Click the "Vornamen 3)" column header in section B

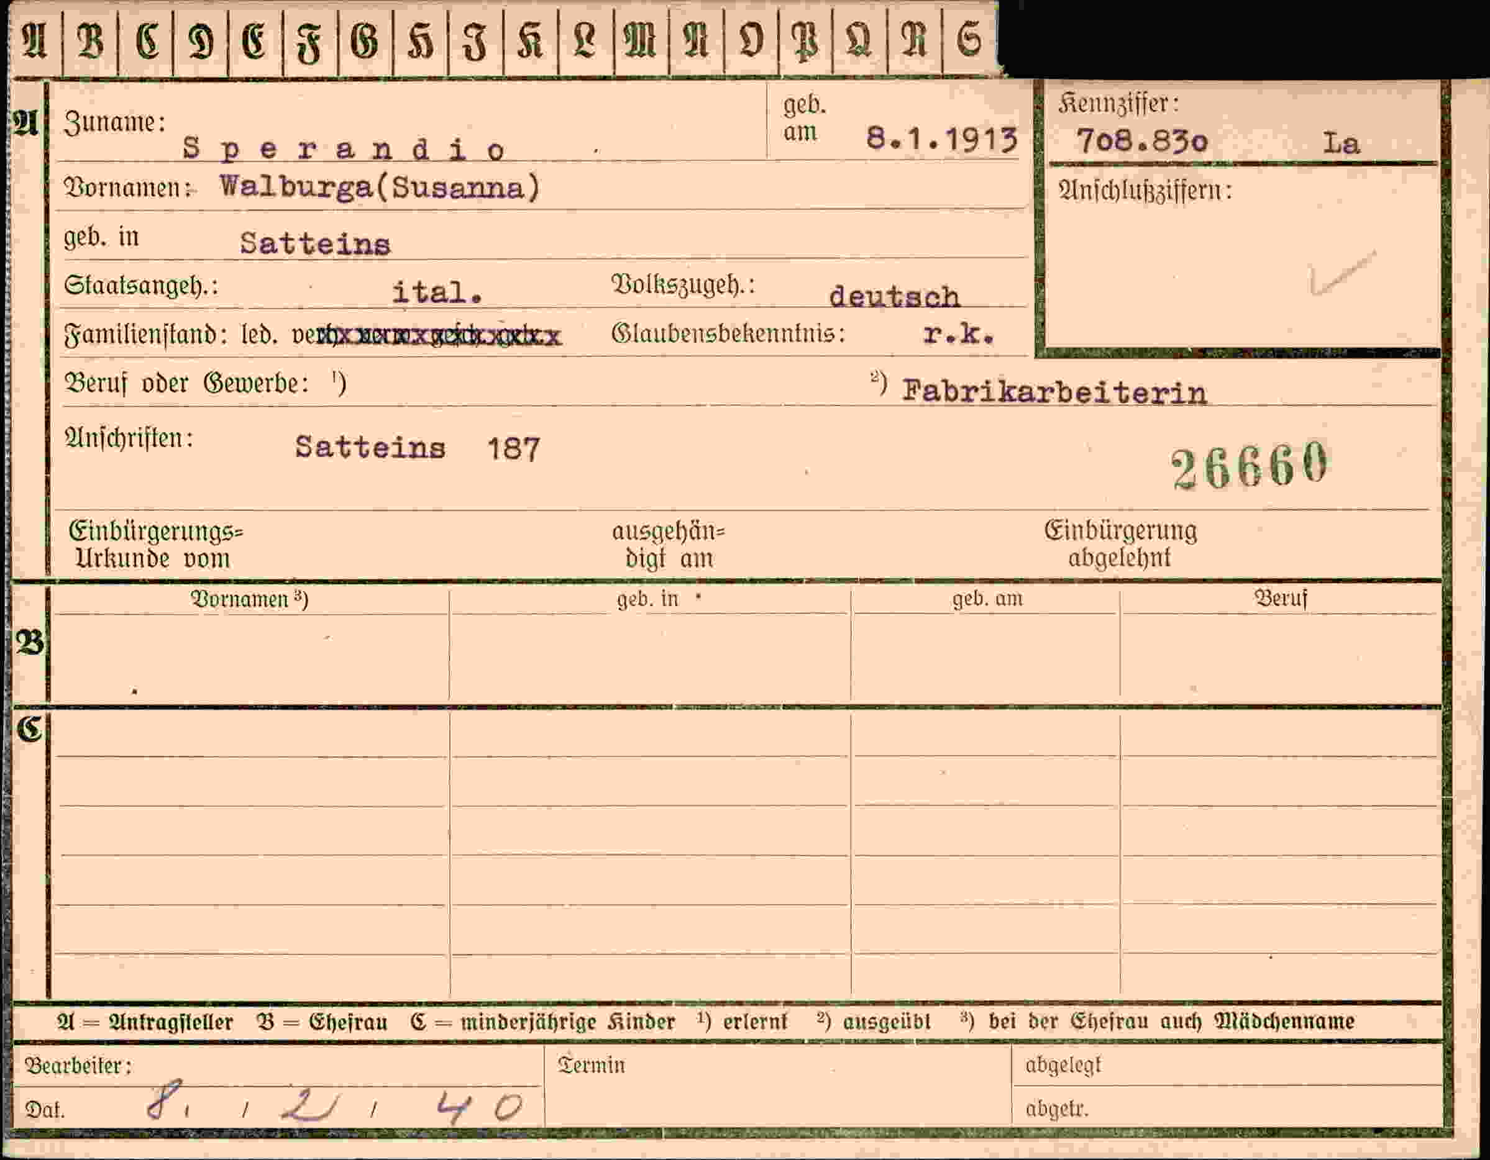(249, 599)
